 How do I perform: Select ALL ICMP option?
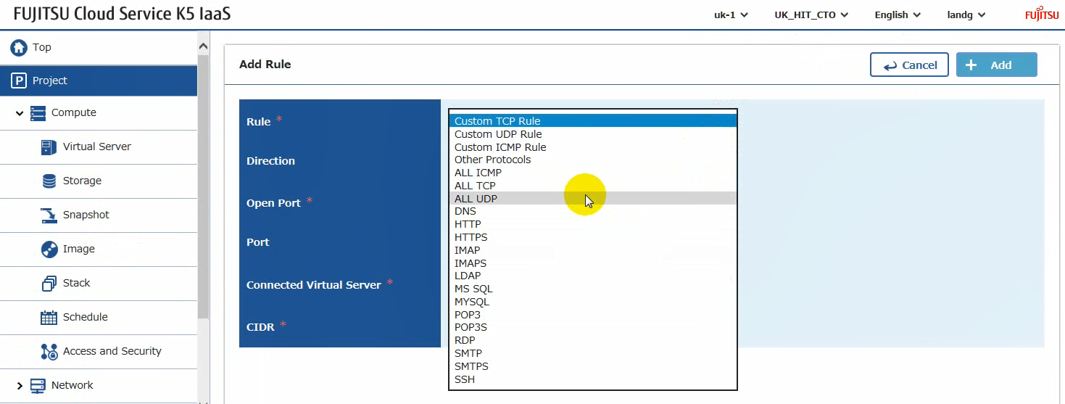(x=593, y=173)
